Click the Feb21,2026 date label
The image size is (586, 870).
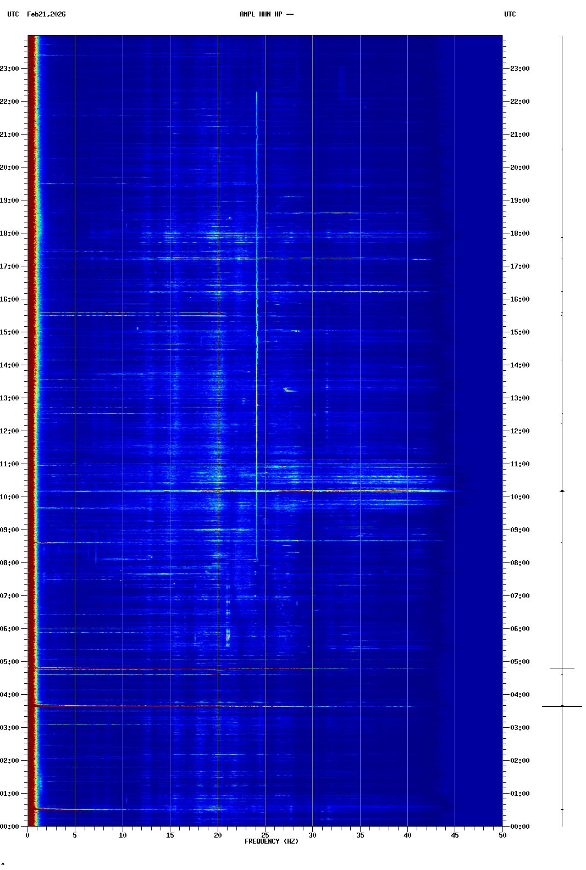46,14
